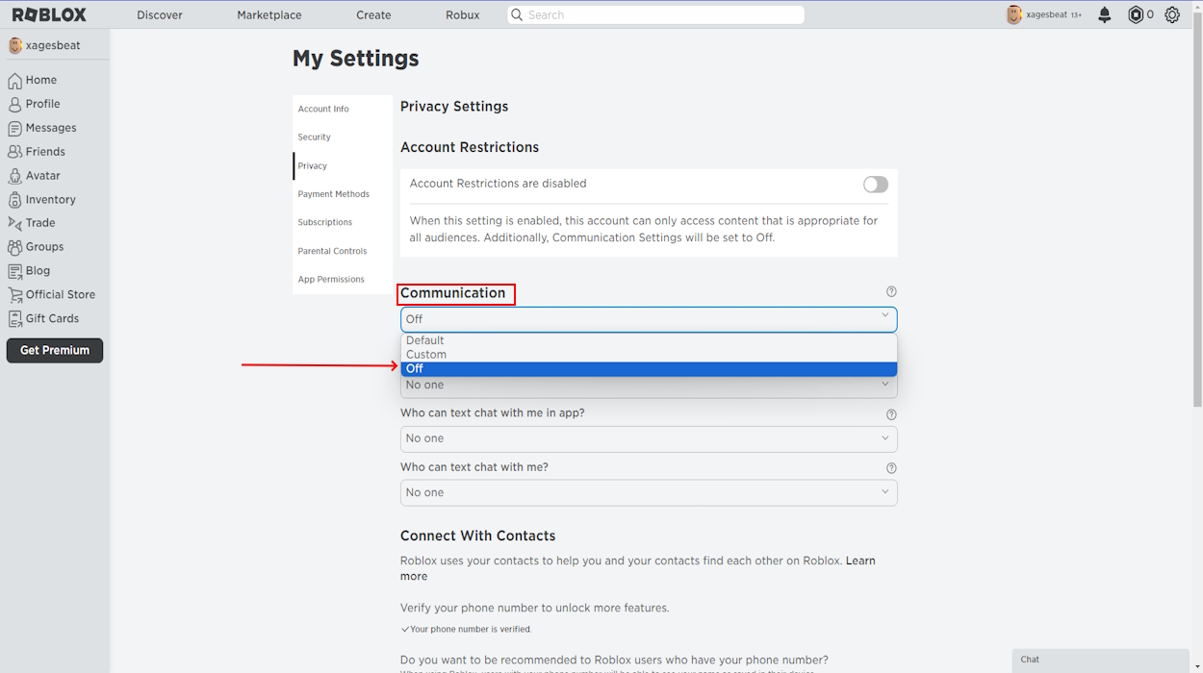Open the Gift Cards page
Screen dimensions: 1203x673
(52, 318)
